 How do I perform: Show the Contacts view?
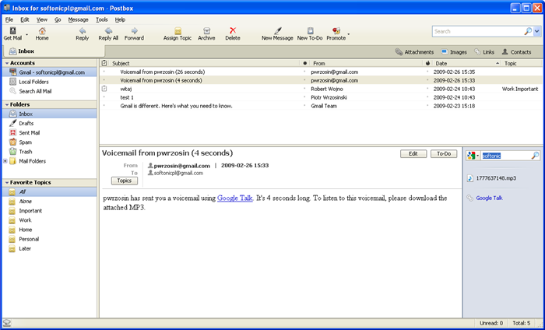pos(516,52)
